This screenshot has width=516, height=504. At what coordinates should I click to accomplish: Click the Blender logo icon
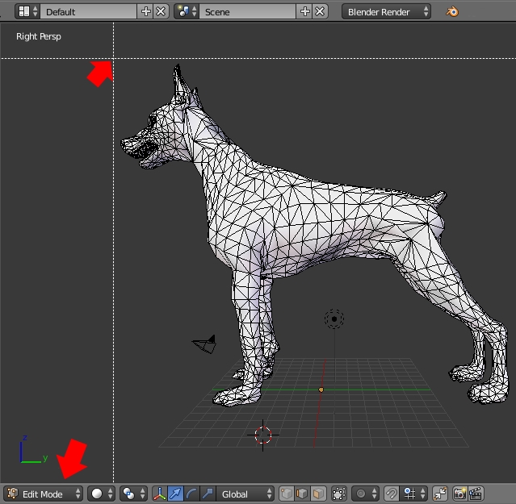click(x=452, y=12)
